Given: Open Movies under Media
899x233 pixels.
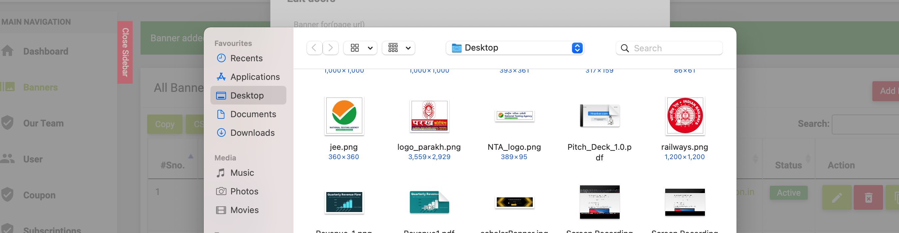Looking at the screenshot, I should tap(248, 210).
